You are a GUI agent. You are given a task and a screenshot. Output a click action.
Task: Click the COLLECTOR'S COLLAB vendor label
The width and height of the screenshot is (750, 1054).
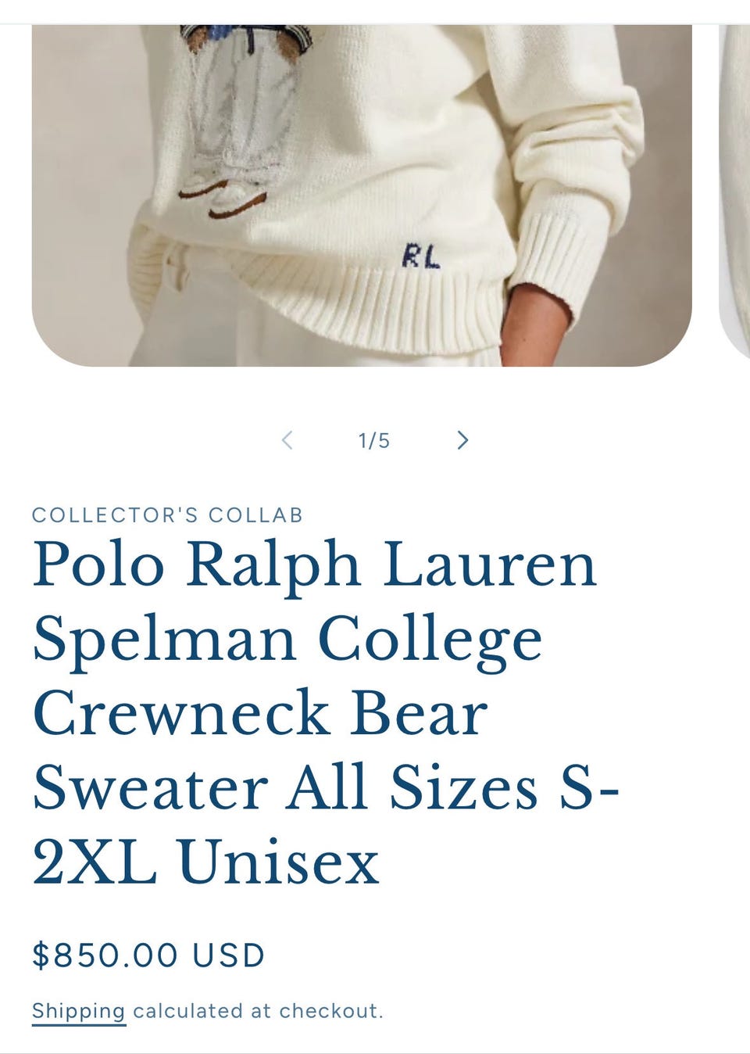pos(167,515)
